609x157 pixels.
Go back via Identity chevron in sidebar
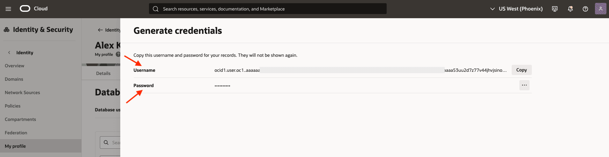point(9,53)
